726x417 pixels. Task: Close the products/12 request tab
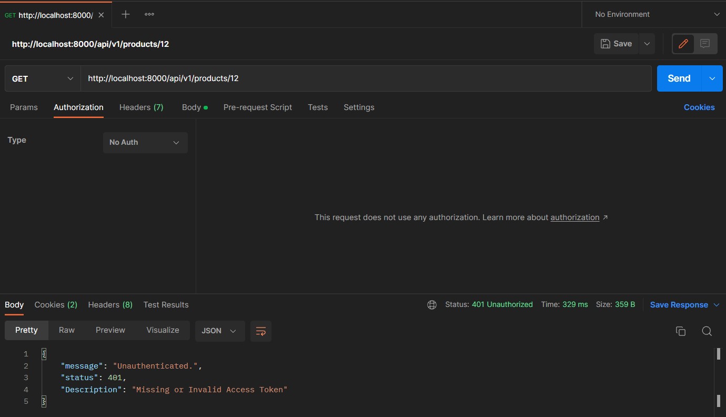tap(100, 15)
